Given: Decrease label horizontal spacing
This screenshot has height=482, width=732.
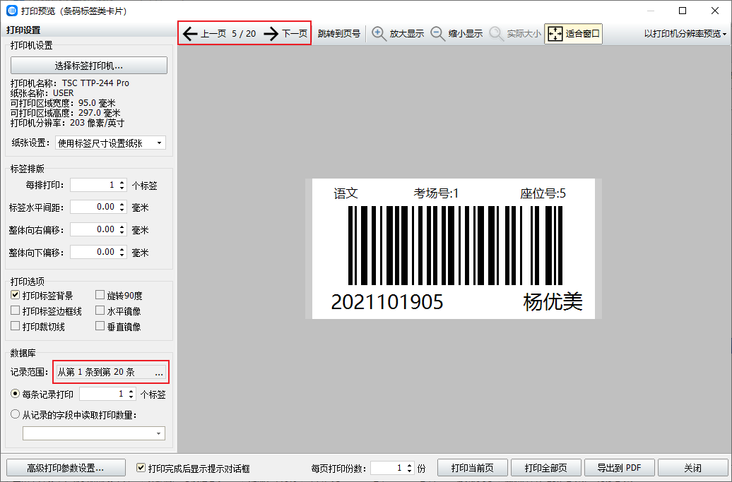Looking at the screenshot, I should click(122, 210).
